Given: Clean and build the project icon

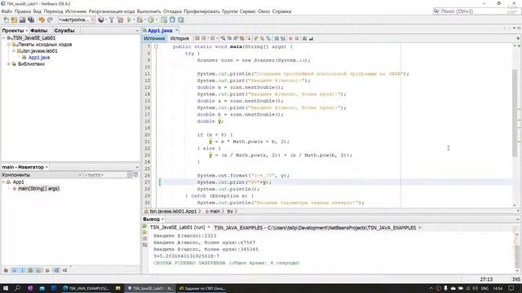Looking at the screenshot, I should [120, 20].
